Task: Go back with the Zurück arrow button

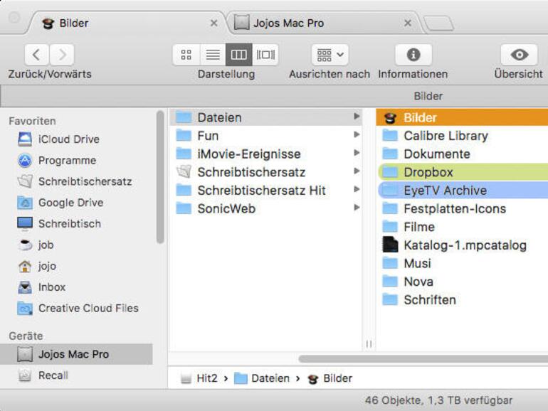Action: click(36, 55)
